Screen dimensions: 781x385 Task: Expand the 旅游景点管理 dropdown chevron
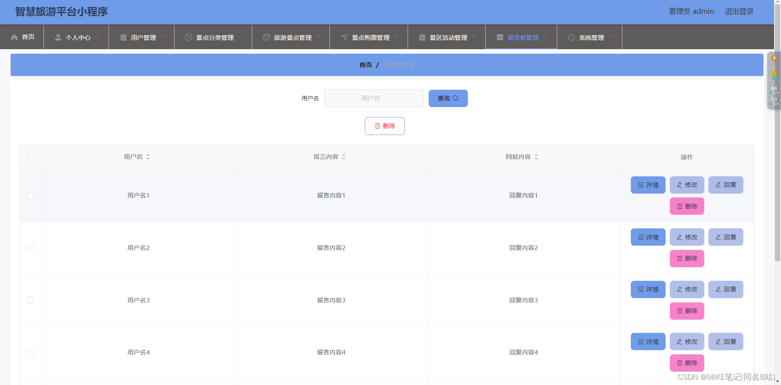click(x=318, y=37)
